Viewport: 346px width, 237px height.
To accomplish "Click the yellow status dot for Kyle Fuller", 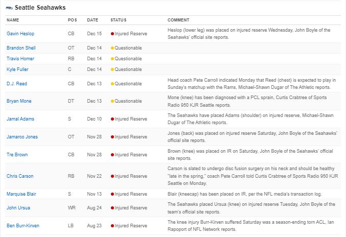I will (112, 69).
